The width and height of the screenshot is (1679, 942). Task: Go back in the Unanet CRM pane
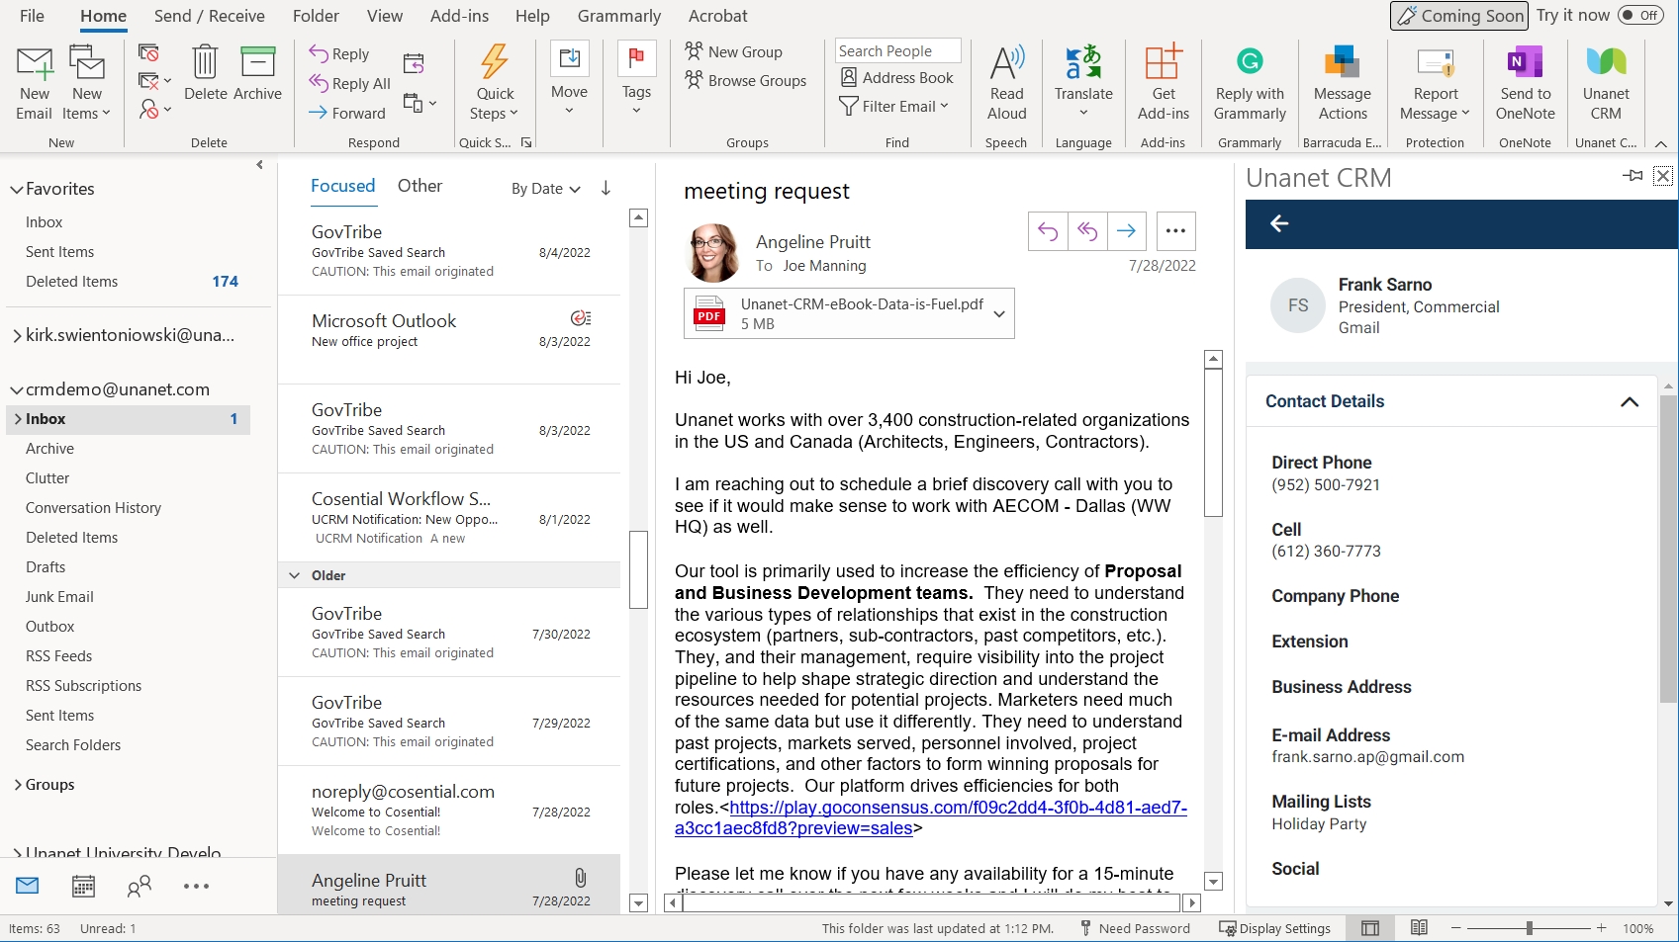[x=1279, y=223]
